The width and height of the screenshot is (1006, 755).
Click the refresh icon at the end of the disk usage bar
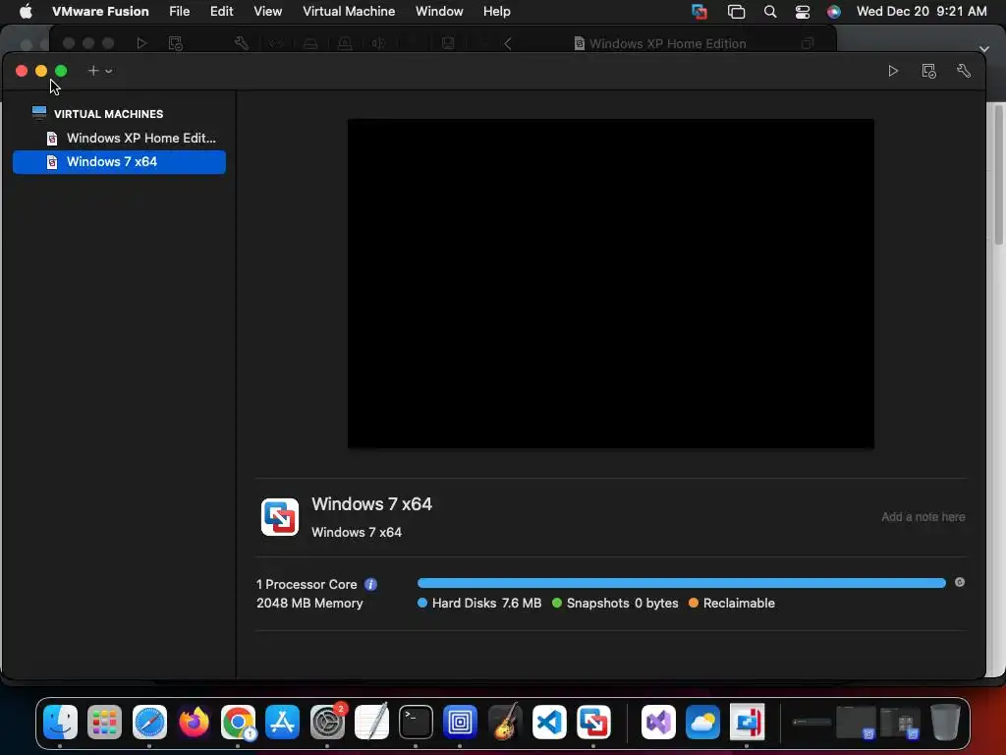coord(959,582)
